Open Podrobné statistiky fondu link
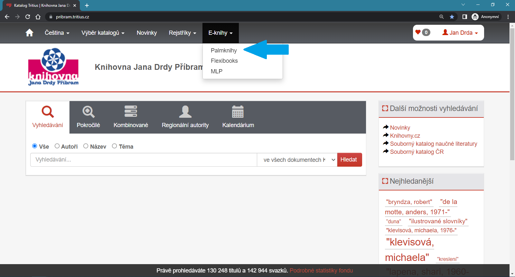Viewport: 515px width, 277px height. (321, 271)
